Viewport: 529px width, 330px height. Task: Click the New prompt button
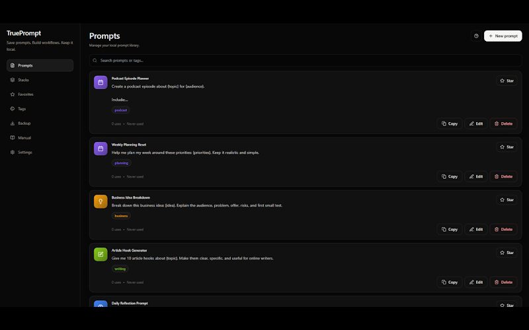503,36
